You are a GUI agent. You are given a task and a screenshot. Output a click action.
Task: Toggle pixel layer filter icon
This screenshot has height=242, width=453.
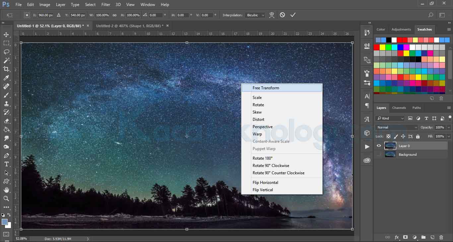[x=410, y=118]
